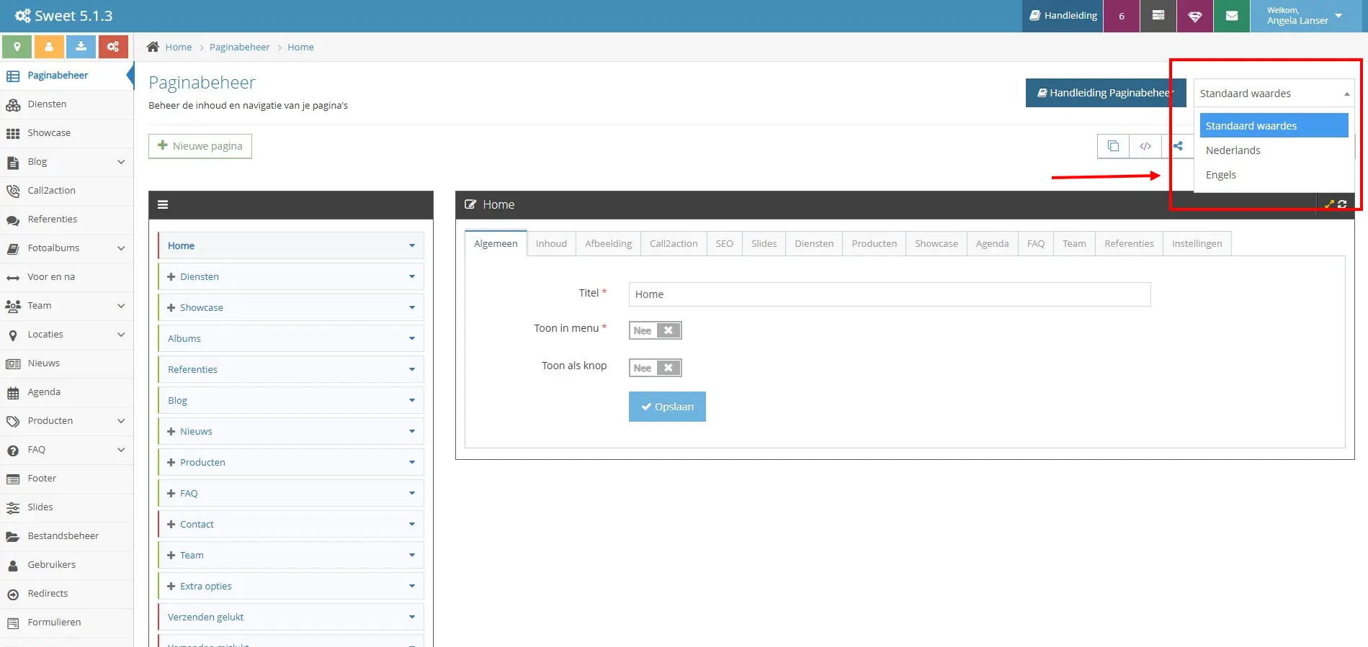The height and width of the screenshot is (647, 1368).
Task: Select Engels in the language dropdown
Action: pyautogui.click(x=1274, y=175)
